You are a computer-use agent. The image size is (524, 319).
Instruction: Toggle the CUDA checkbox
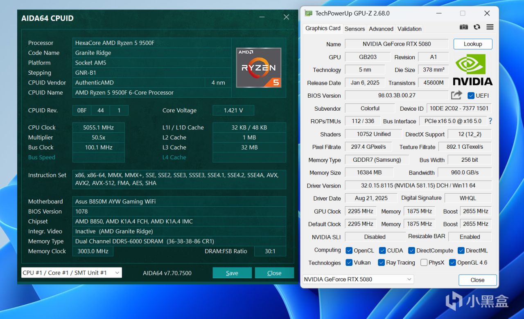click(382, 250)
